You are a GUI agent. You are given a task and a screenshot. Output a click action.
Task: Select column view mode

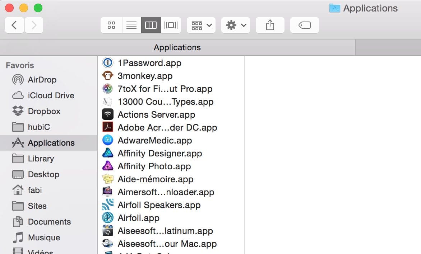pos(151,25)
